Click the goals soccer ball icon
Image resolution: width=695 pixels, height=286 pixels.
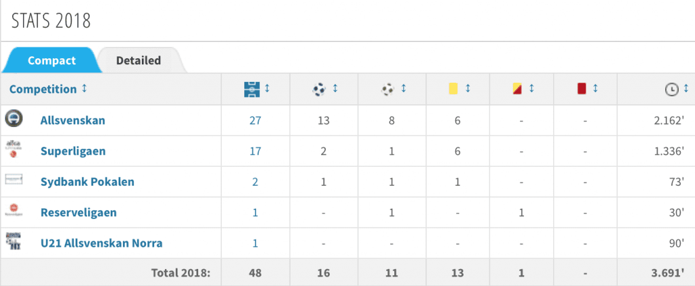coord(319,89)
